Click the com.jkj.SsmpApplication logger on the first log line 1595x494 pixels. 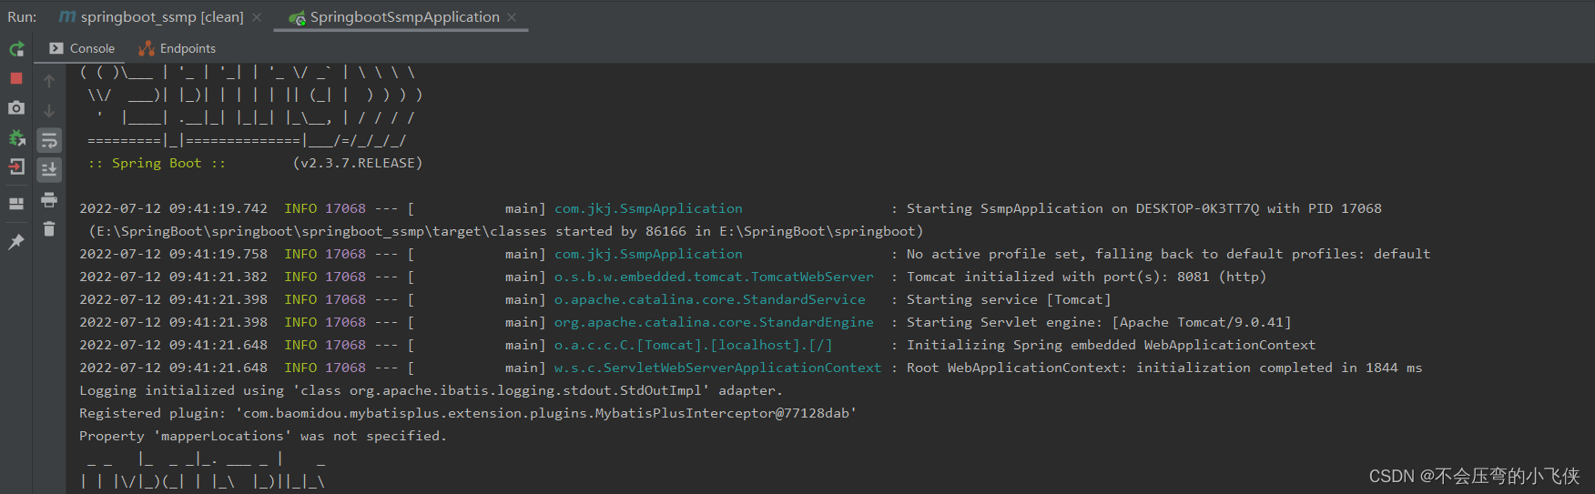click(x=648, y=208)
